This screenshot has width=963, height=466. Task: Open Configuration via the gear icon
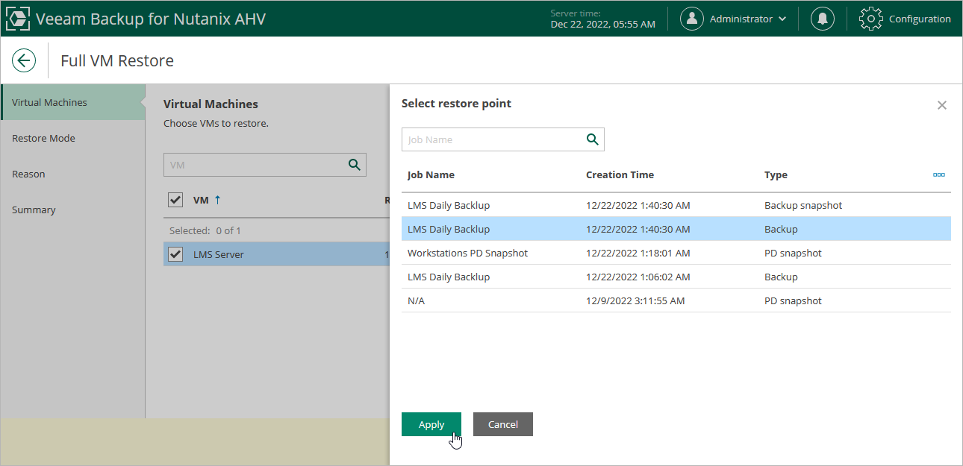(871, 19)
